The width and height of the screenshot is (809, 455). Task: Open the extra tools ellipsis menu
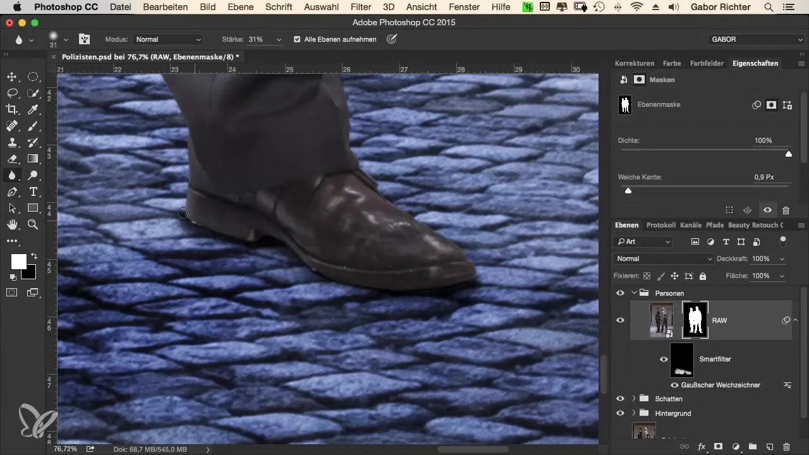[x=12, y=241]
